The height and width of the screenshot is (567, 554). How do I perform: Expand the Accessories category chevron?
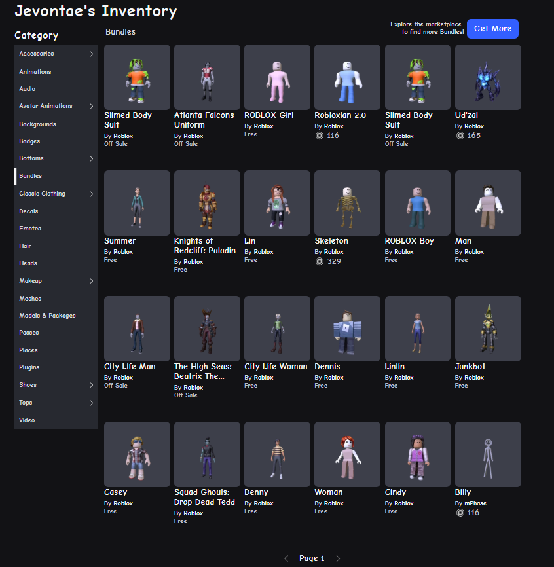point(92,54)
